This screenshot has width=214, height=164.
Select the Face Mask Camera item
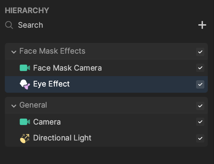(106, 68)
